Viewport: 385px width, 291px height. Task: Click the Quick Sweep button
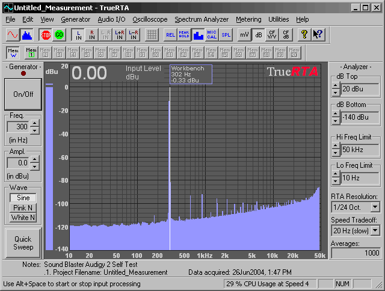coord(23,243)
